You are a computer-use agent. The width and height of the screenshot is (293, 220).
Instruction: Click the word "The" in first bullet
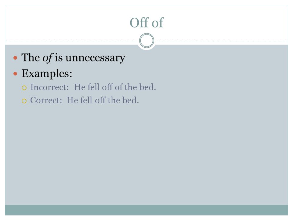tap(31, 57)
